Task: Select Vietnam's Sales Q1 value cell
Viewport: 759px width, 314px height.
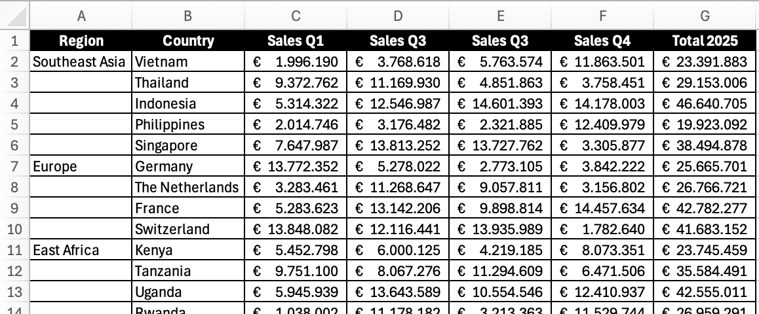Action: pos(296,61)
